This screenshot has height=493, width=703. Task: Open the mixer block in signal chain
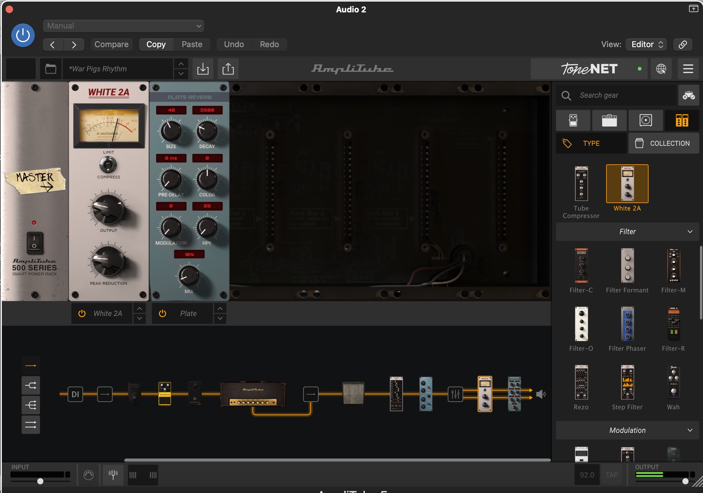(x=455, y=394)
